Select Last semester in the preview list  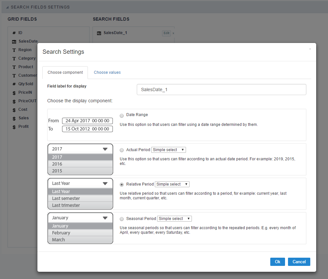coord(80,198)
